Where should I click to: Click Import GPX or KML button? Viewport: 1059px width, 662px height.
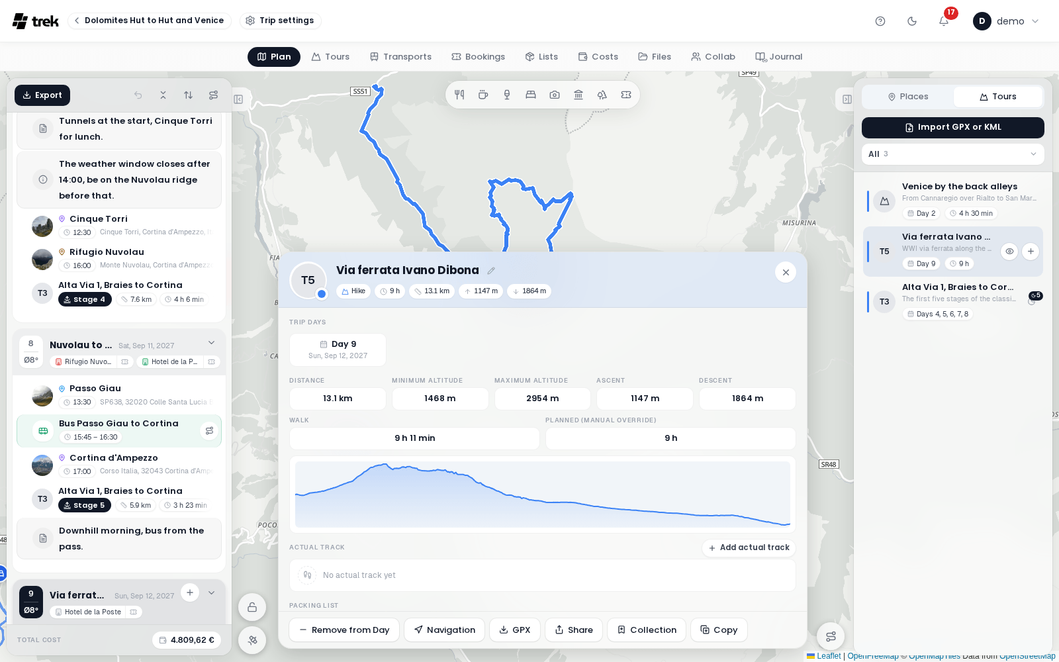pos(953,128)
